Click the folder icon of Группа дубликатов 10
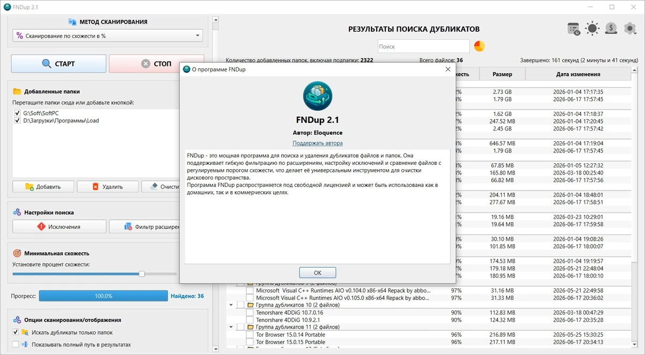 [250, 305]
